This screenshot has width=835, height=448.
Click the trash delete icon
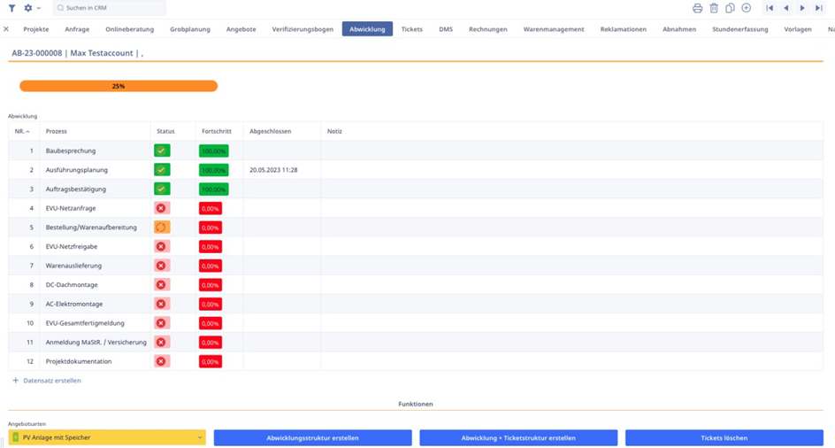point(714,8)
